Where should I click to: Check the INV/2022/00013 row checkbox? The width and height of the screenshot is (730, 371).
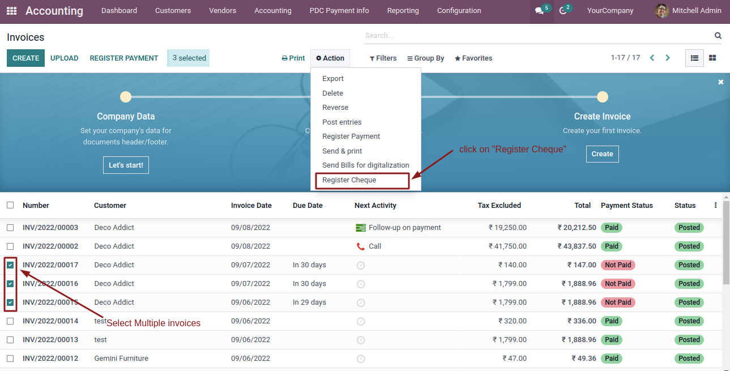[x=10, y=340]
